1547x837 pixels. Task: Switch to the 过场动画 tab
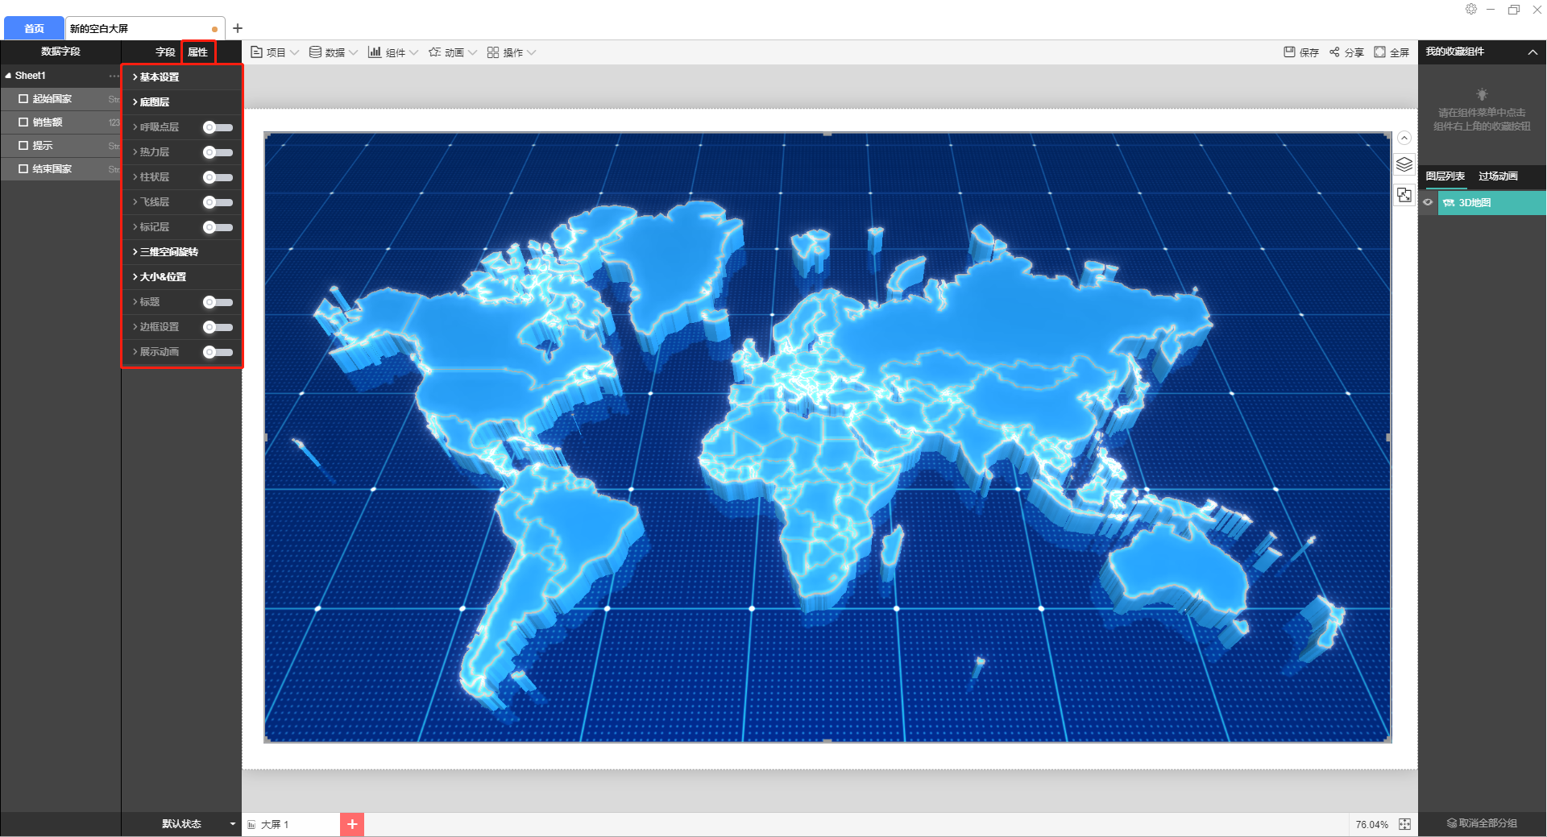click(x=1498, y=176)
